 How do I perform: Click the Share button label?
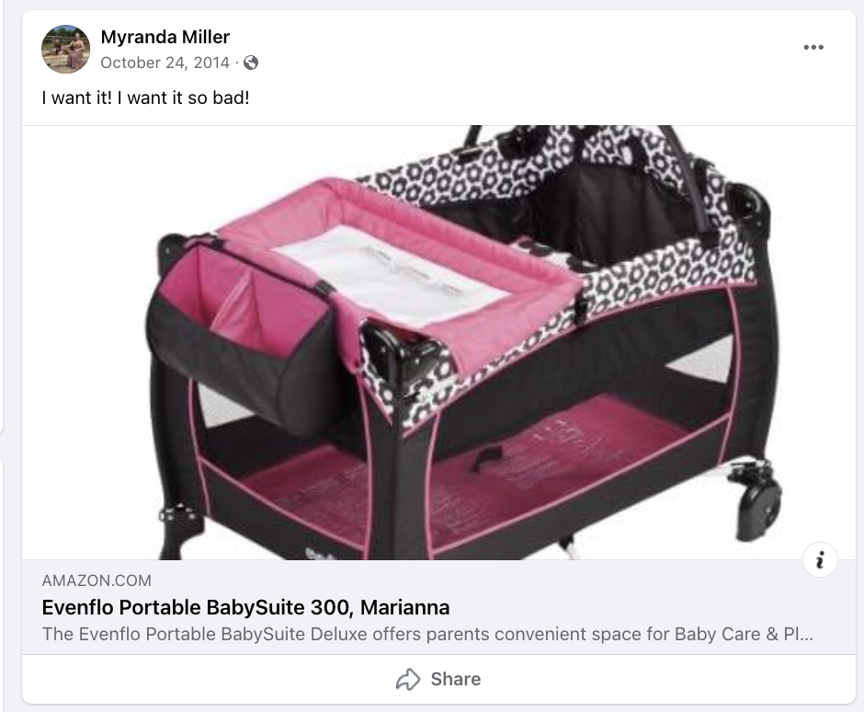pyautogui.click(x=456, y=679)
